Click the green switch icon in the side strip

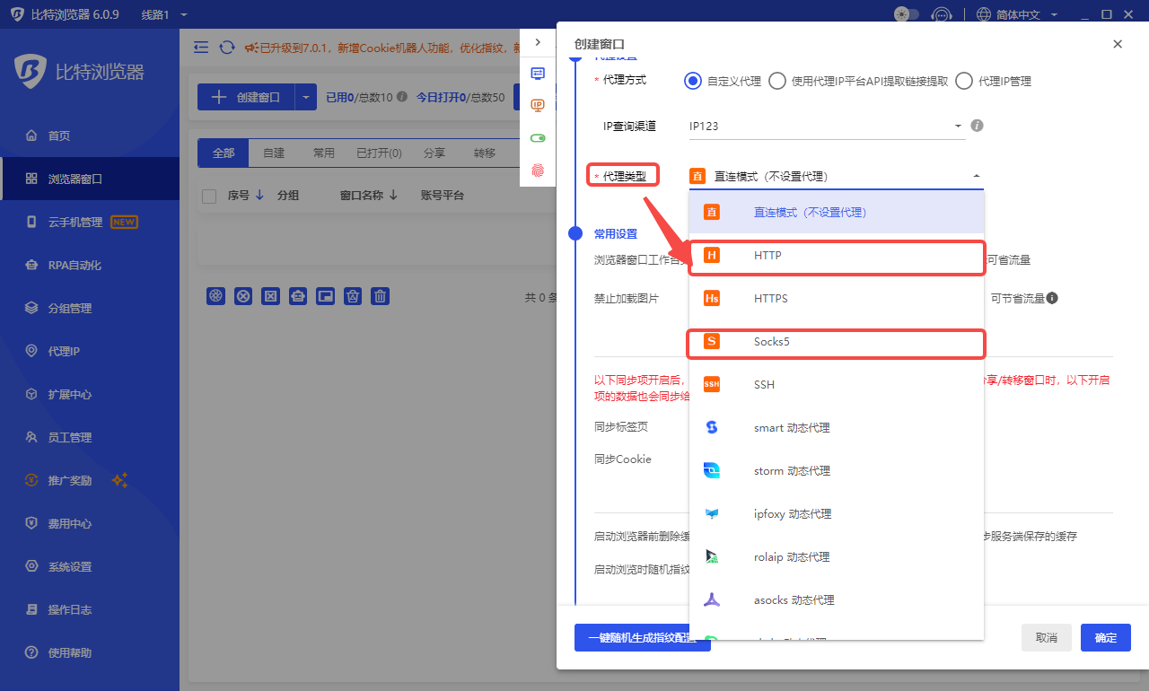coord(538,138)
